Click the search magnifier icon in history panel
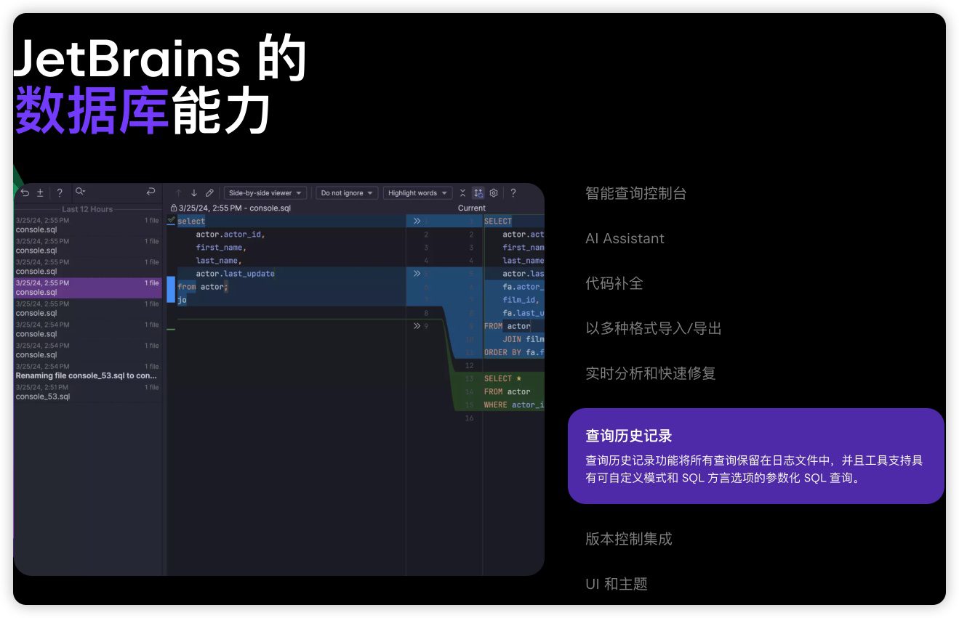 [x=80, y=192]
